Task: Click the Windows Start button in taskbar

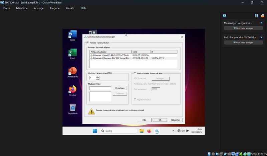Action: point(94,131)
